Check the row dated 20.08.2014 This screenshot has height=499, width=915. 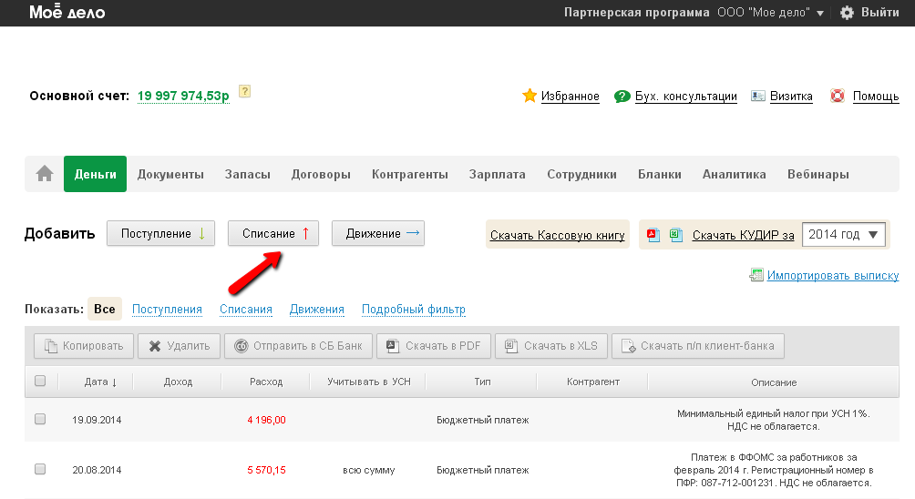[x=40, y=469]
